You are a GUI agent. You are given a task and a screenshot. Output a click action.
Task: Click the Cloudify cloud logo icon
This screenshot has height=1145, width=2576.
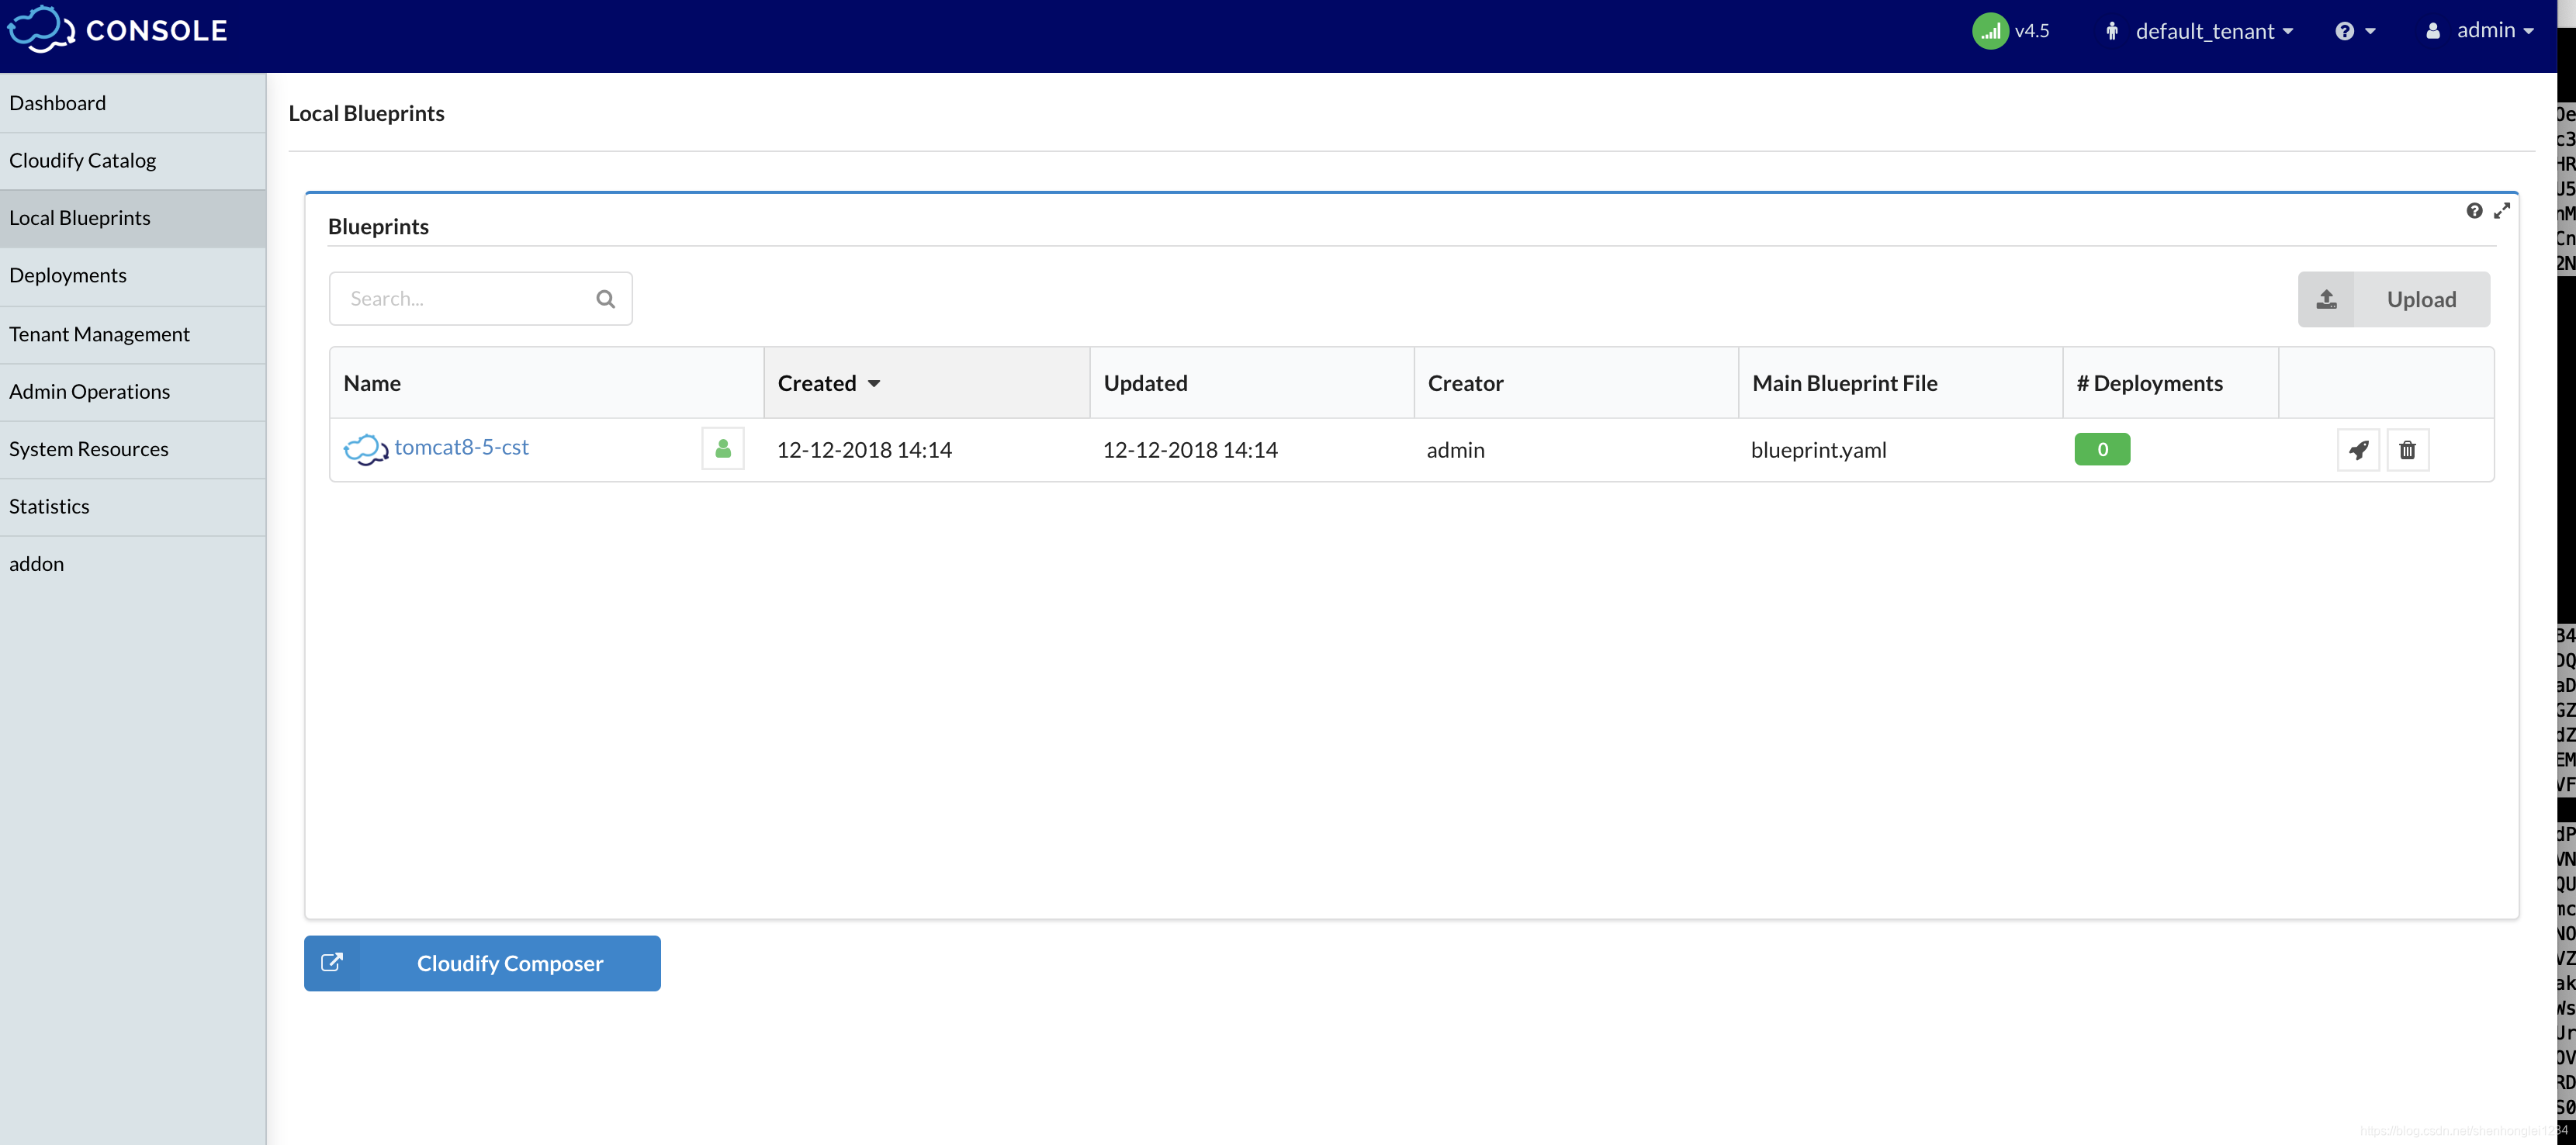point(41,28)
